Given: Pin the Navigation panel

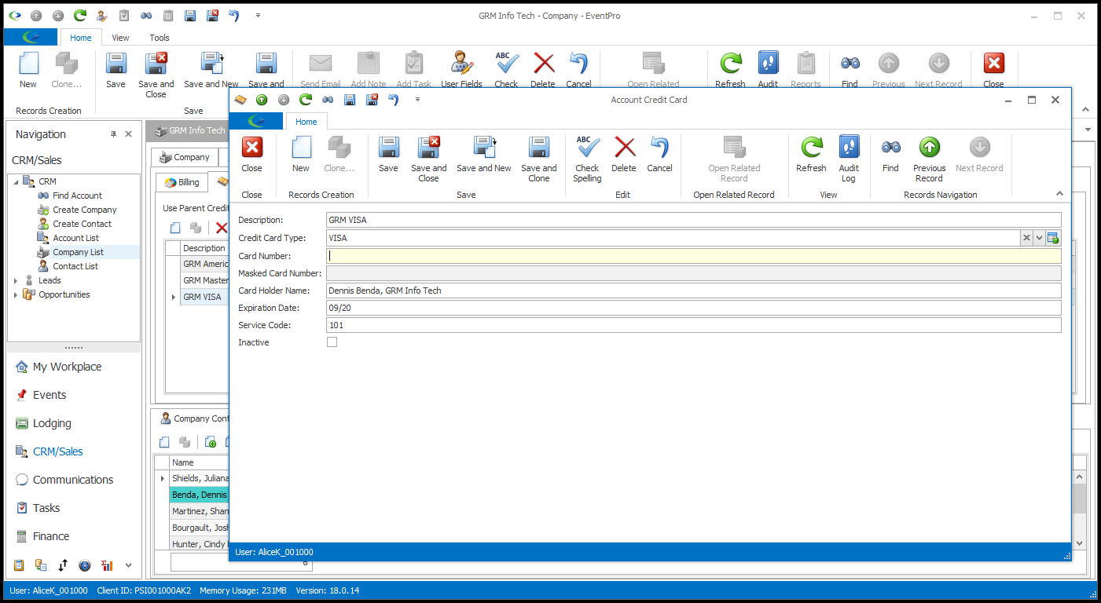Looking at the screenshot, I should pyautogui.click(x=113, y=134).
